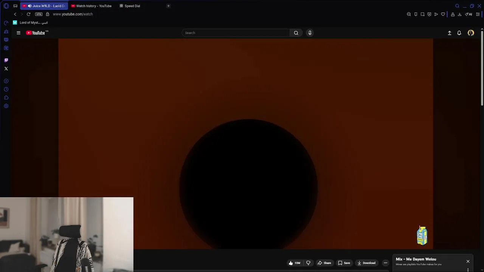The image size is (484, 272).
Task: Download the video
Action: [x=366, y=263]
